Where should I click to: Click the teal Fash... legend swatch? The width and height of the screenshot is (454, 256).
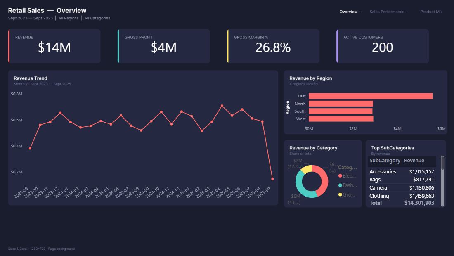340,185
